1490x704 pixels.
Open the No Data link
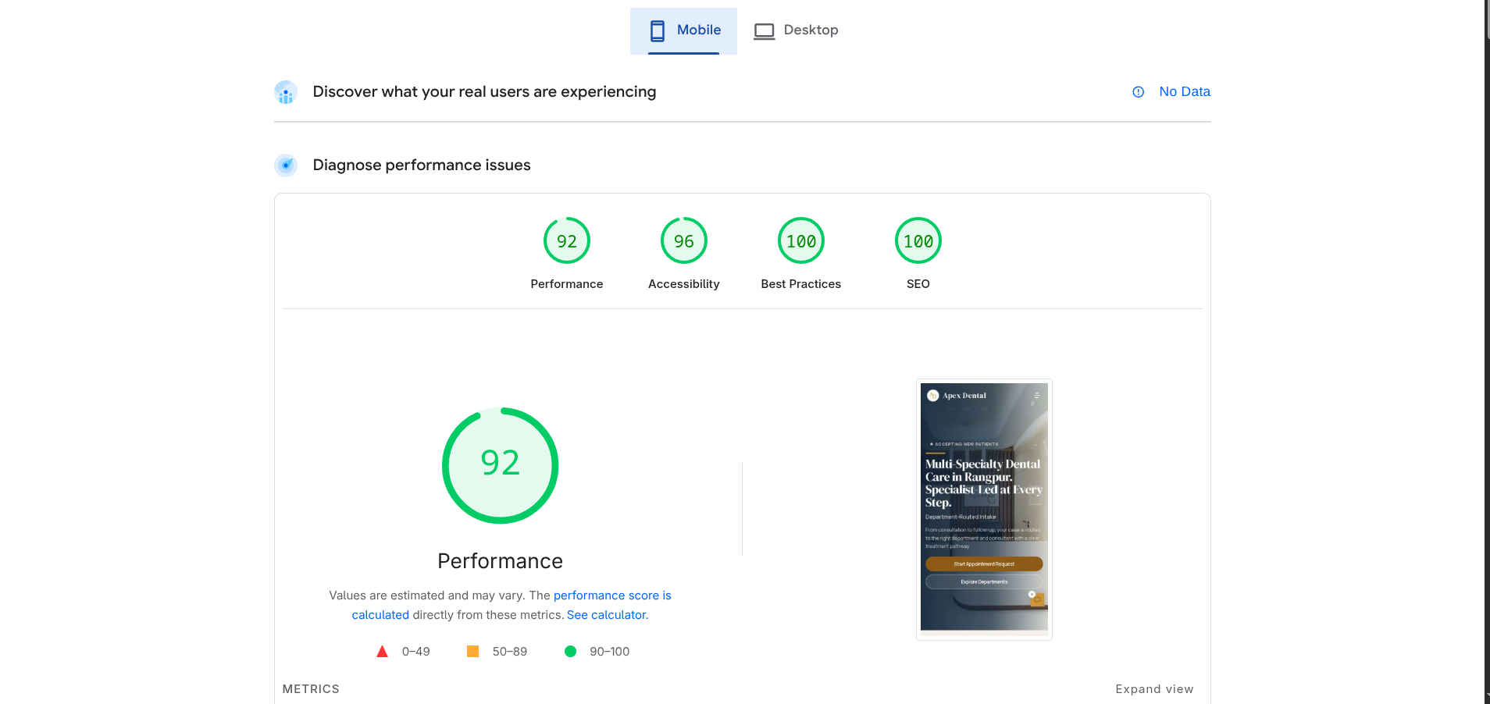[x=1184, y=91]
